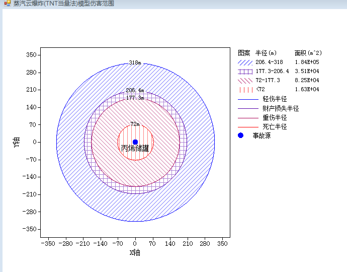This screenshot has height=272, width=347.
Task: Click the -350 tick label on Y axis
Action: (x=30, y=229)
